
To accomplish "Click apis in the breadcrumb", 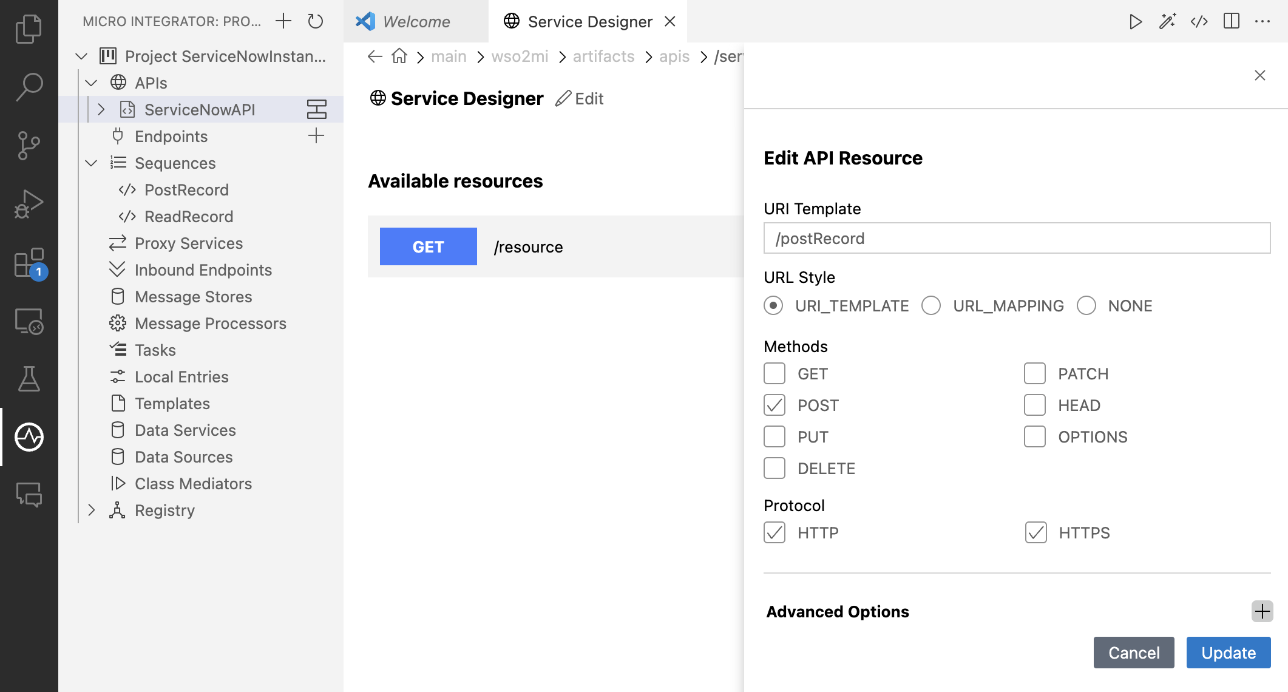I will click(x=674, y=56).
